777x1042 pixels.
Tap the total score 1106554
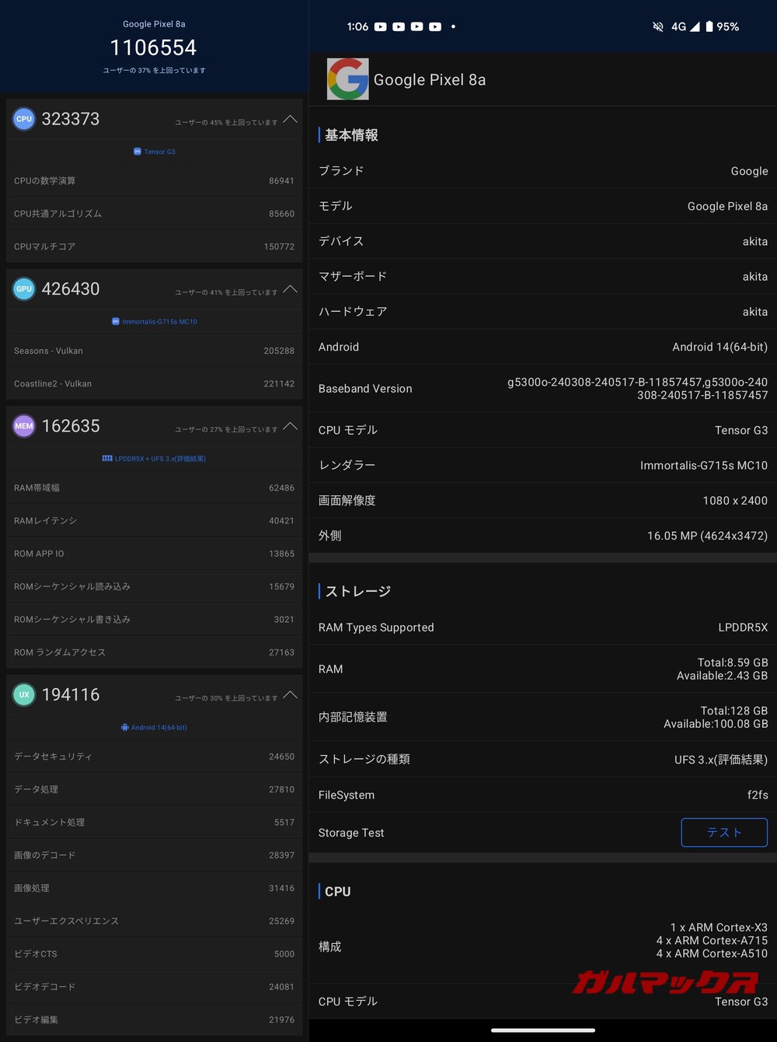[154, 48]
